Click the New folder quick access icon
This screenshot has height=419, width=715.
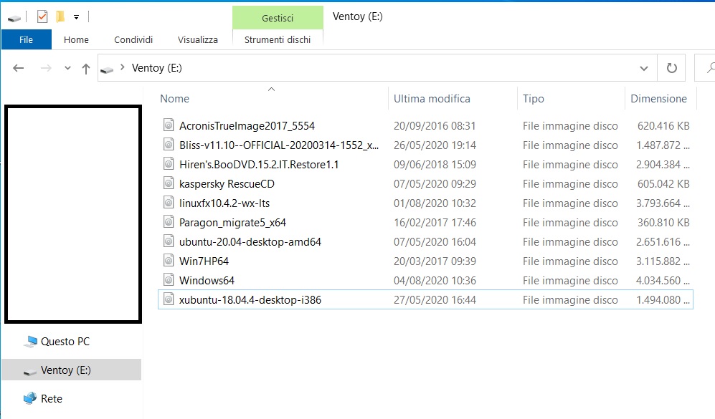tap(60, 17)
